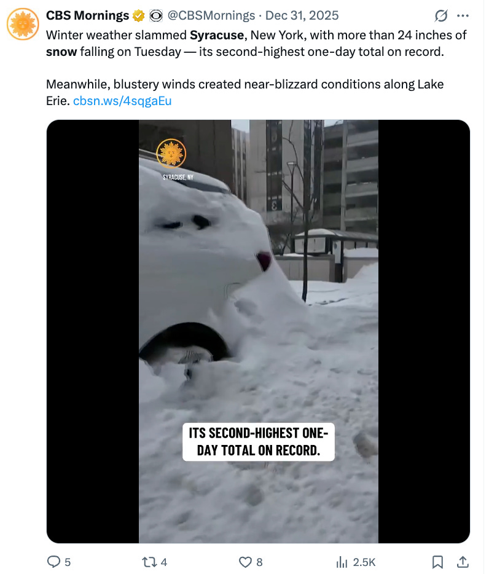Viewport: 489px width, 574px height.
Task: Like the post with the heart icon
Action: [245, 562]
